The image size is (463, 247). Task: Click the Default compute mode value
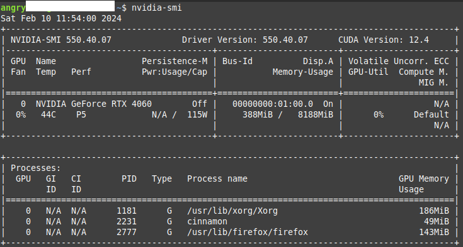pos(431,114)
